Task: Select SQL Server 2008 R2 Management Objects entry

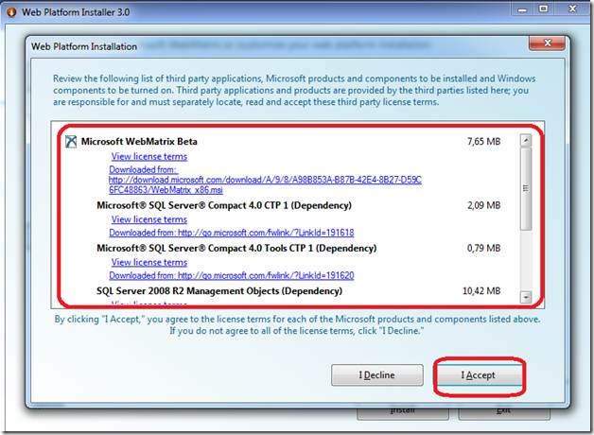Action: 218,291
